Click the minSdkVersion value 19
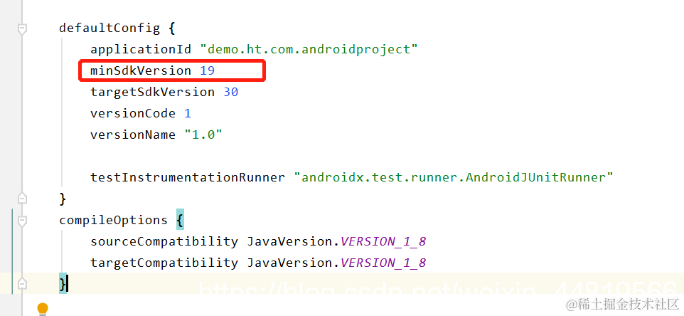Viewport: 684px width, 316px height. point(207,70)
